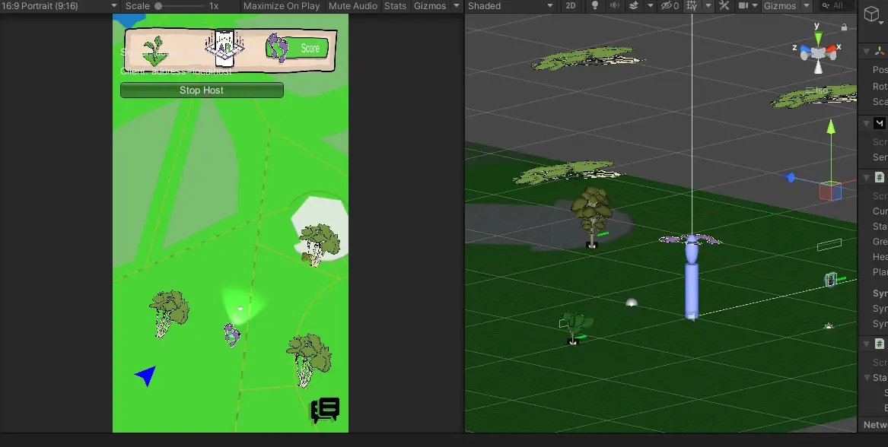Screen dimensions: 888x447
Task: Toggle scene lighting with the lightbulb icon
Action: click(595, 6)
